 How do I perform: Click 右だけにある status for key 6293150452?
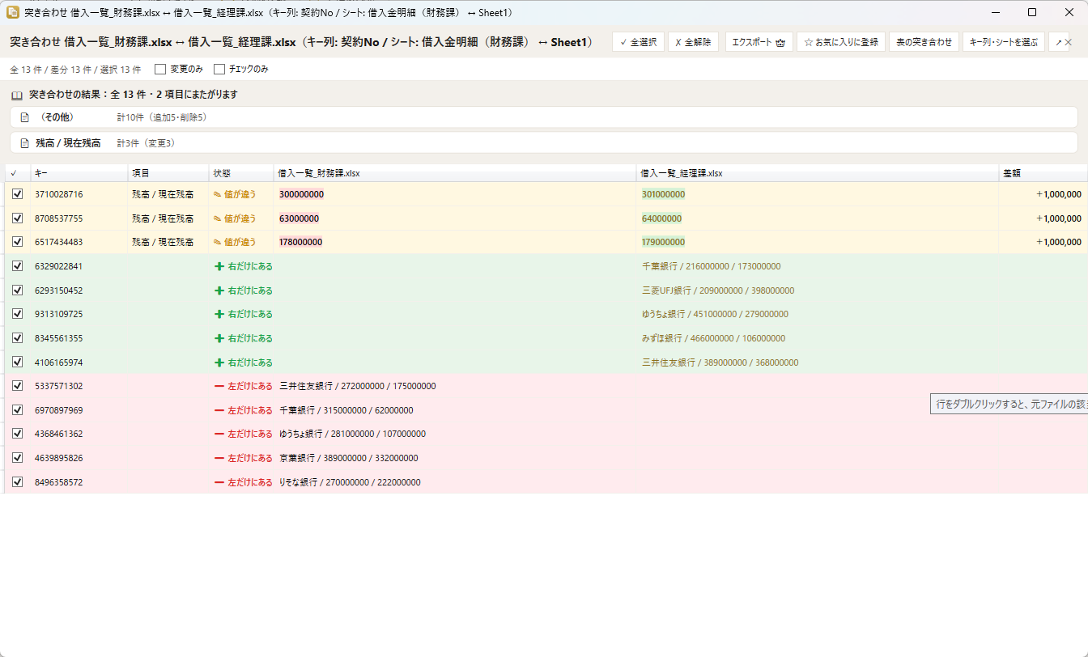[x=243, y=290]
